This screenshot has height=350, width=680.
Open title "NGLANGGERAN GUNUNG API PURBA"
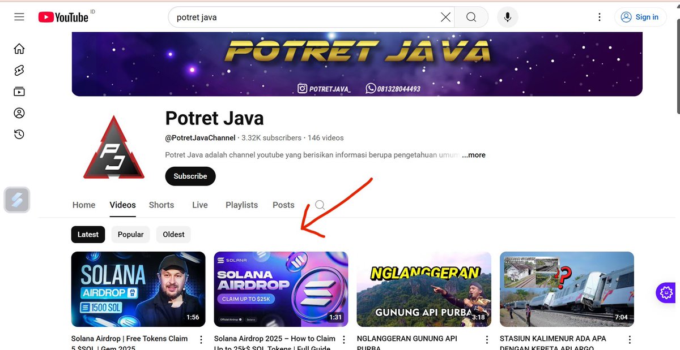[407, 342]
